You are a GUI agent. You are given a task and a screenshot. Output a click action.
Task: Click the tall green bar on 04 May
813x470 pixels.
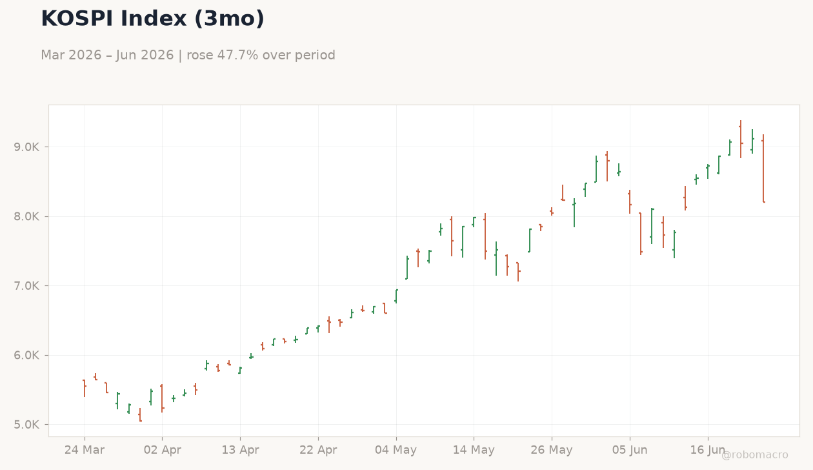396,296
